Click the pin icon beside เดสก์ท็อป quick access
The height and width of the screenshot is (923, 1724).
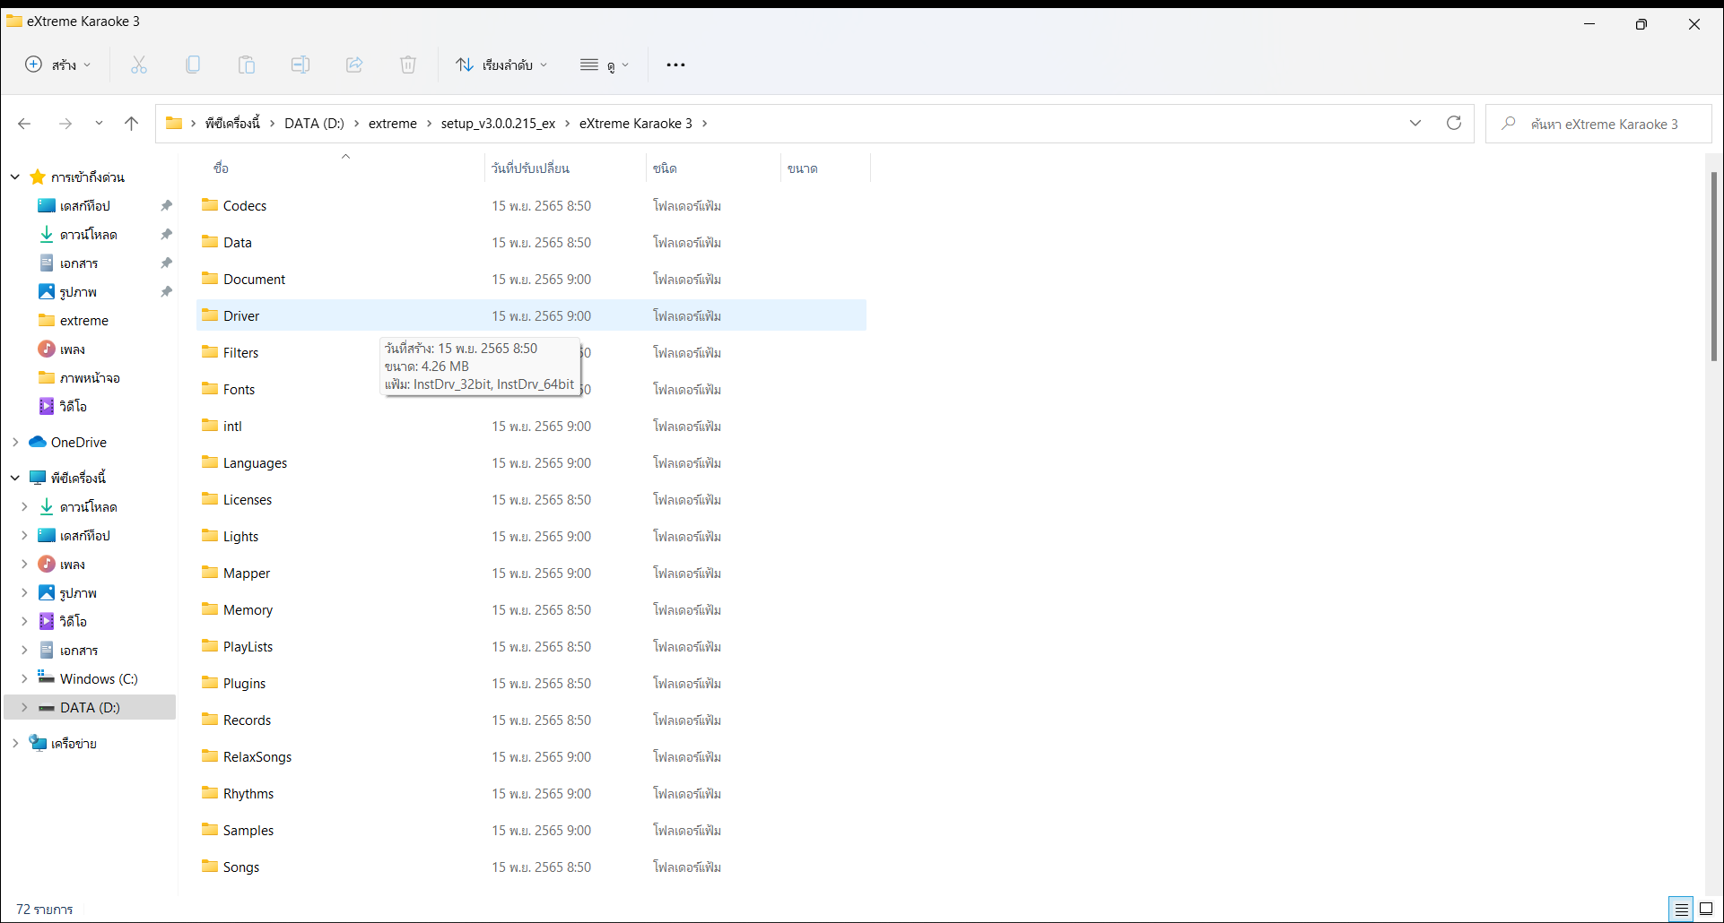pos(166,205)
